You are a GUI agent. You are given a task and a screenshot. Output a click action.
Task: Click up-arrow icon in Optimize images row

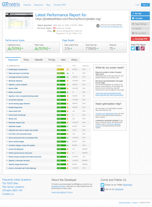[x=68, y=127]
